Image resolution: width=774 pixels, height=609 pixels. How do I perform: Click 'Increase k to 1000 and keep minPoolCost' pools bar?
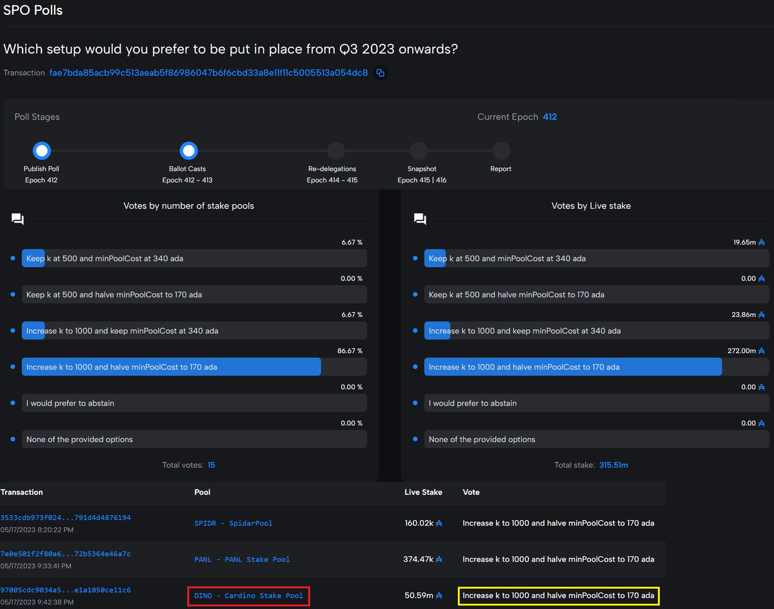click(194, 331)
